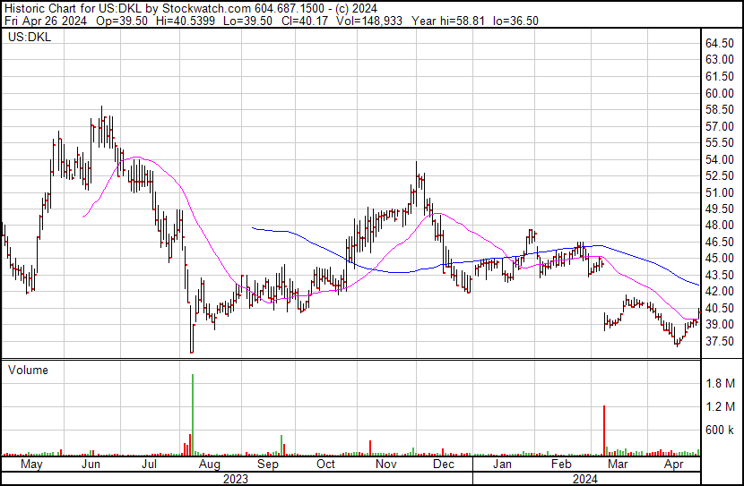Viewport: 744px width, 486px height.
Task: Click the Vol=148,933 value in header
Action: pyautogui.click(x=369, y=21)
